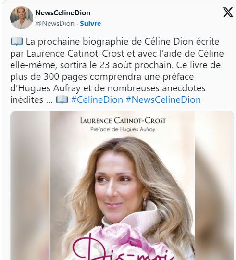Click the 'Préface de Hugues Aufray' cover text
This screenshot has height=260, width=236.
[x=123, y=129]
